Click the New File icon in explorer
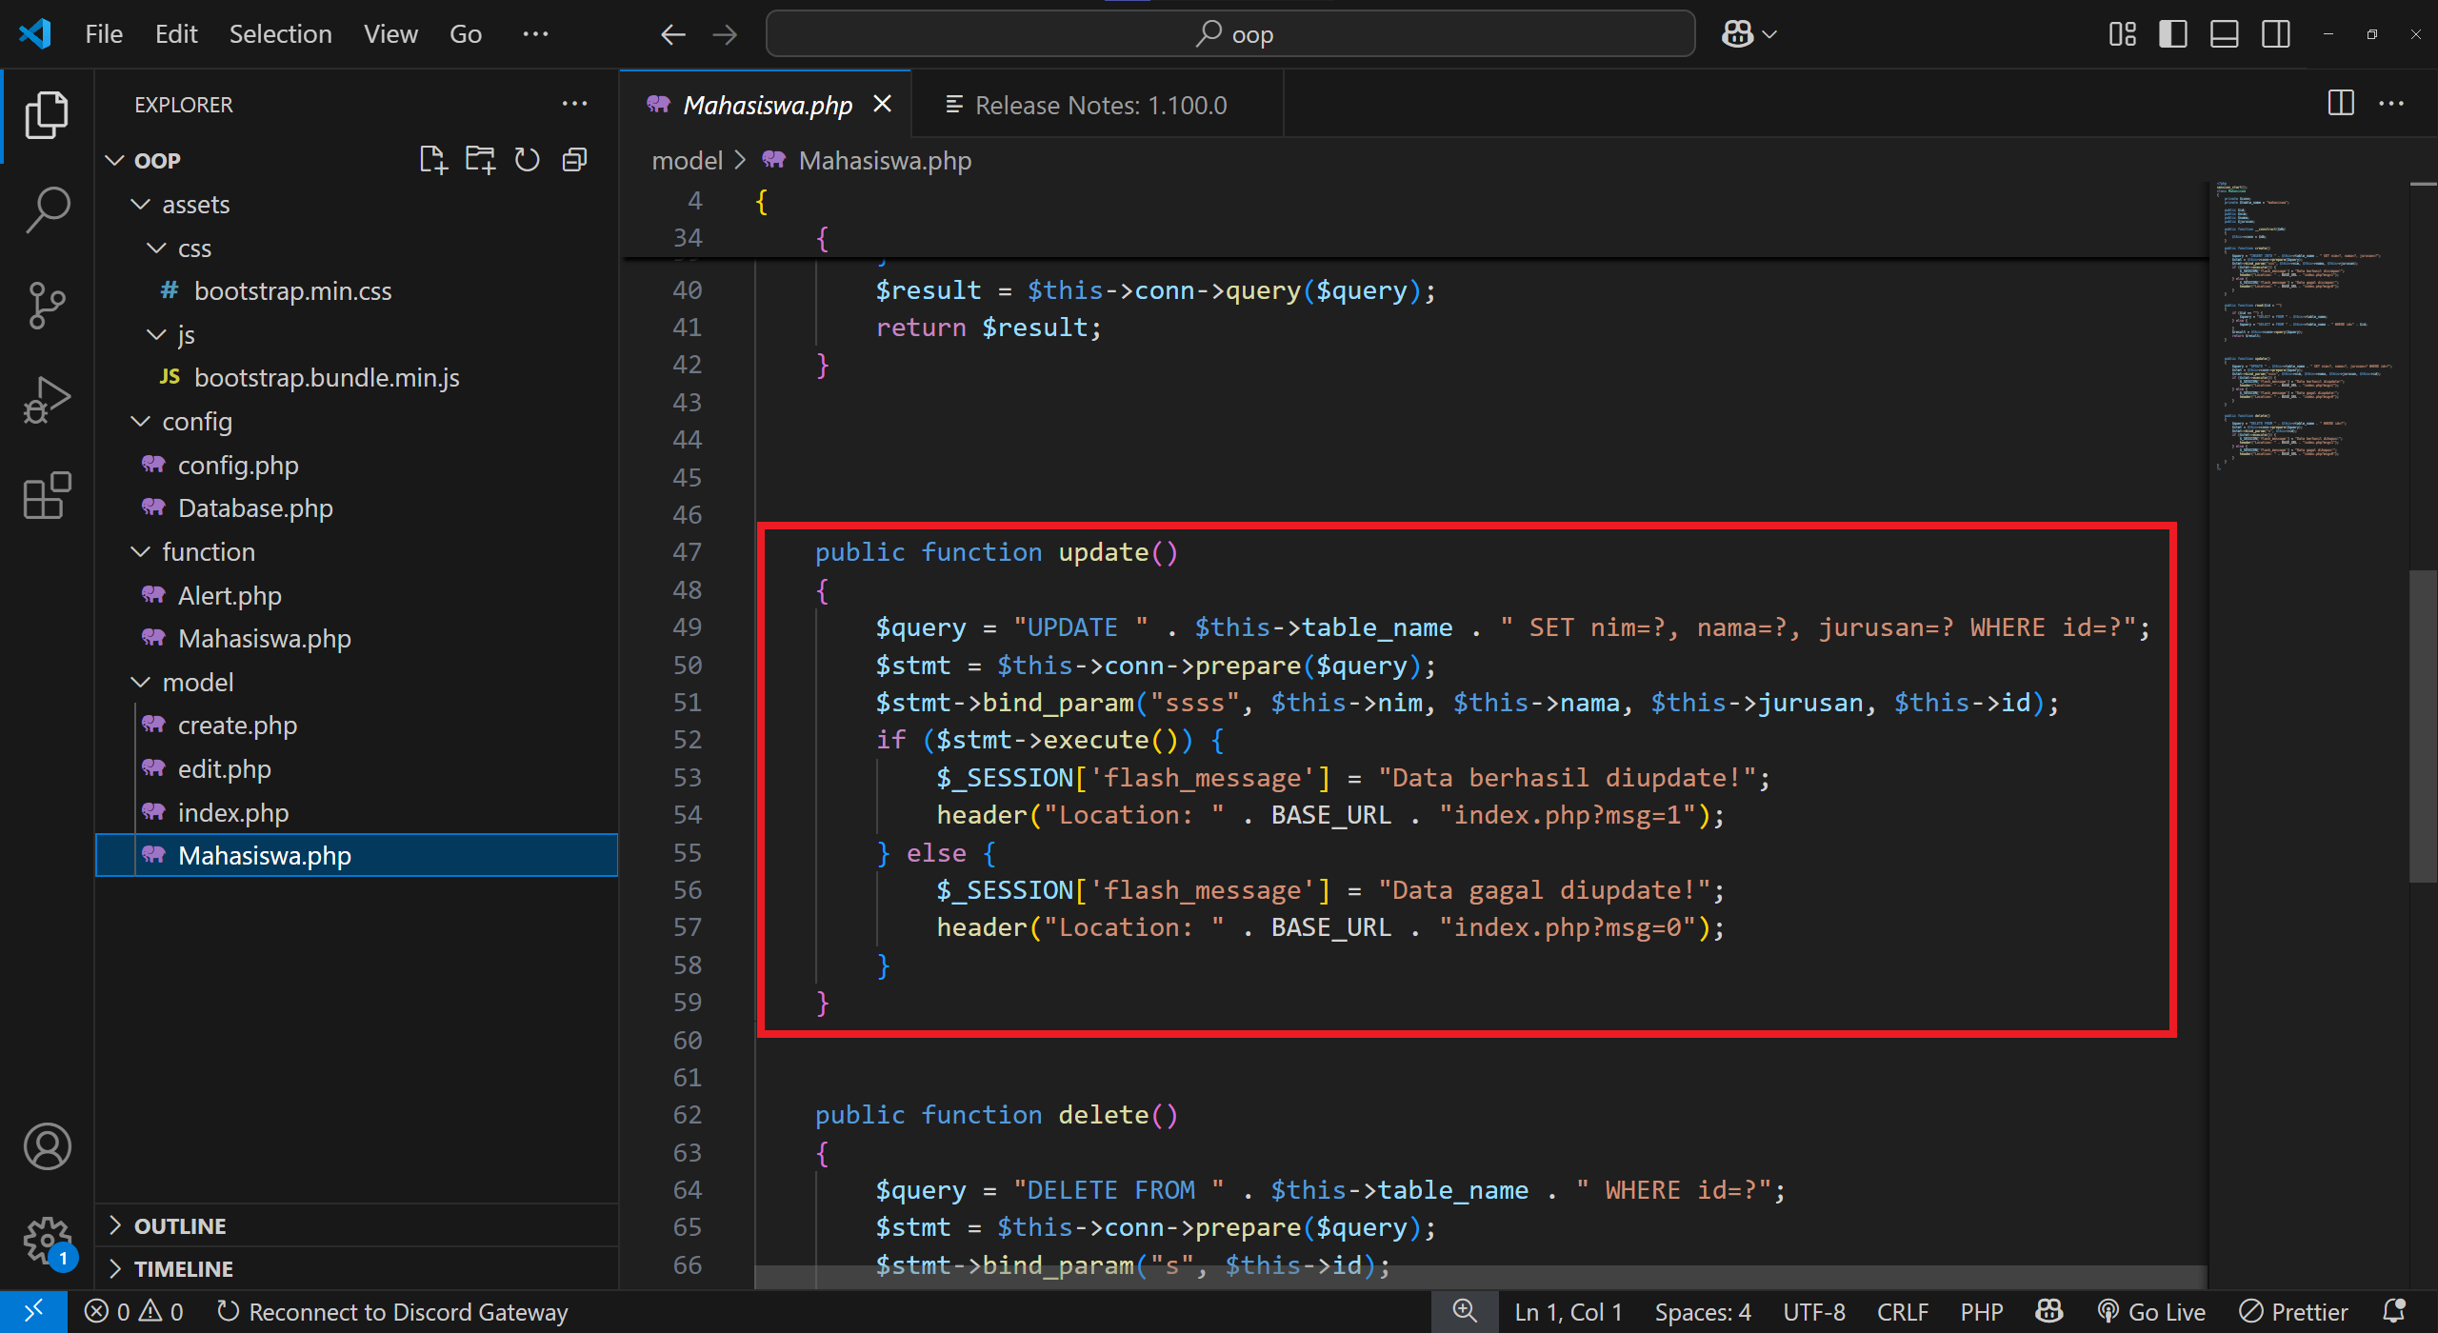This screenshot has height=1333, width=2438. pos(433,160)
